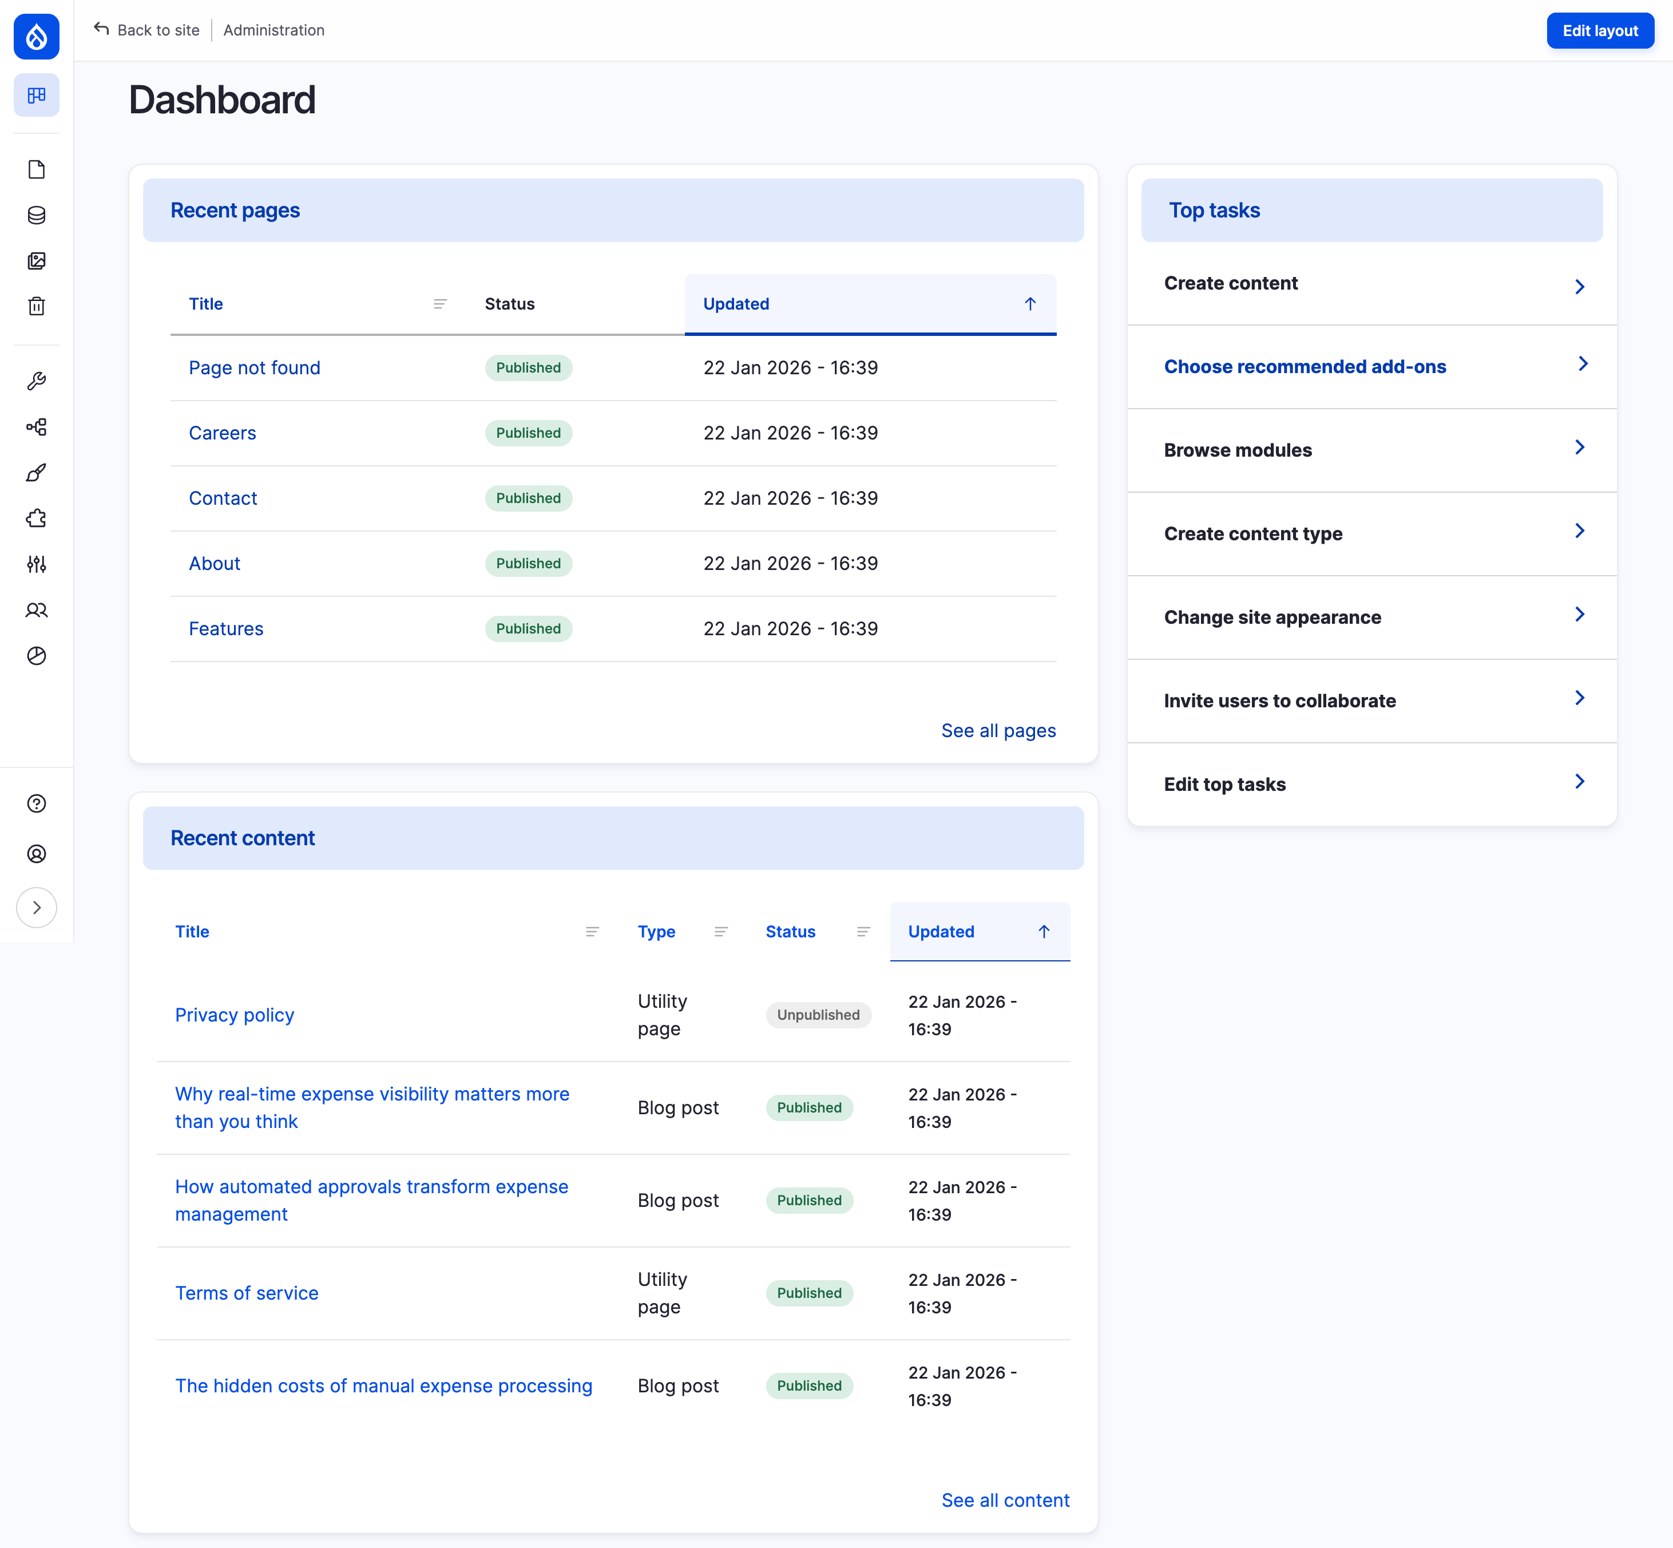Sort Recent content by Title
1673x1548 pixels.
pos(192,932)
